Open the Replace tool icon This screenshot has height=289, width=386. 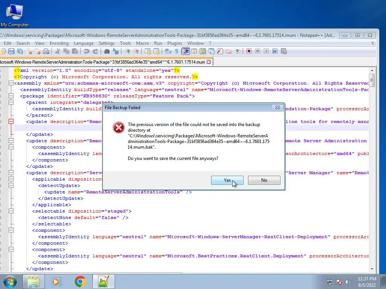[x=115, y=51]
